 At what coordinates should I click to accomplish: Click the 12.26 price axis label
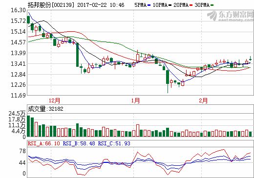click(18, 85)
